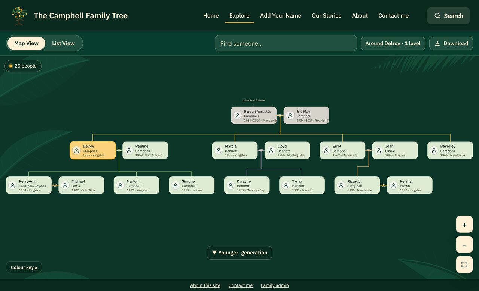
Task: Select the Marlon Campbell card
Action: [x=136, y=185]
